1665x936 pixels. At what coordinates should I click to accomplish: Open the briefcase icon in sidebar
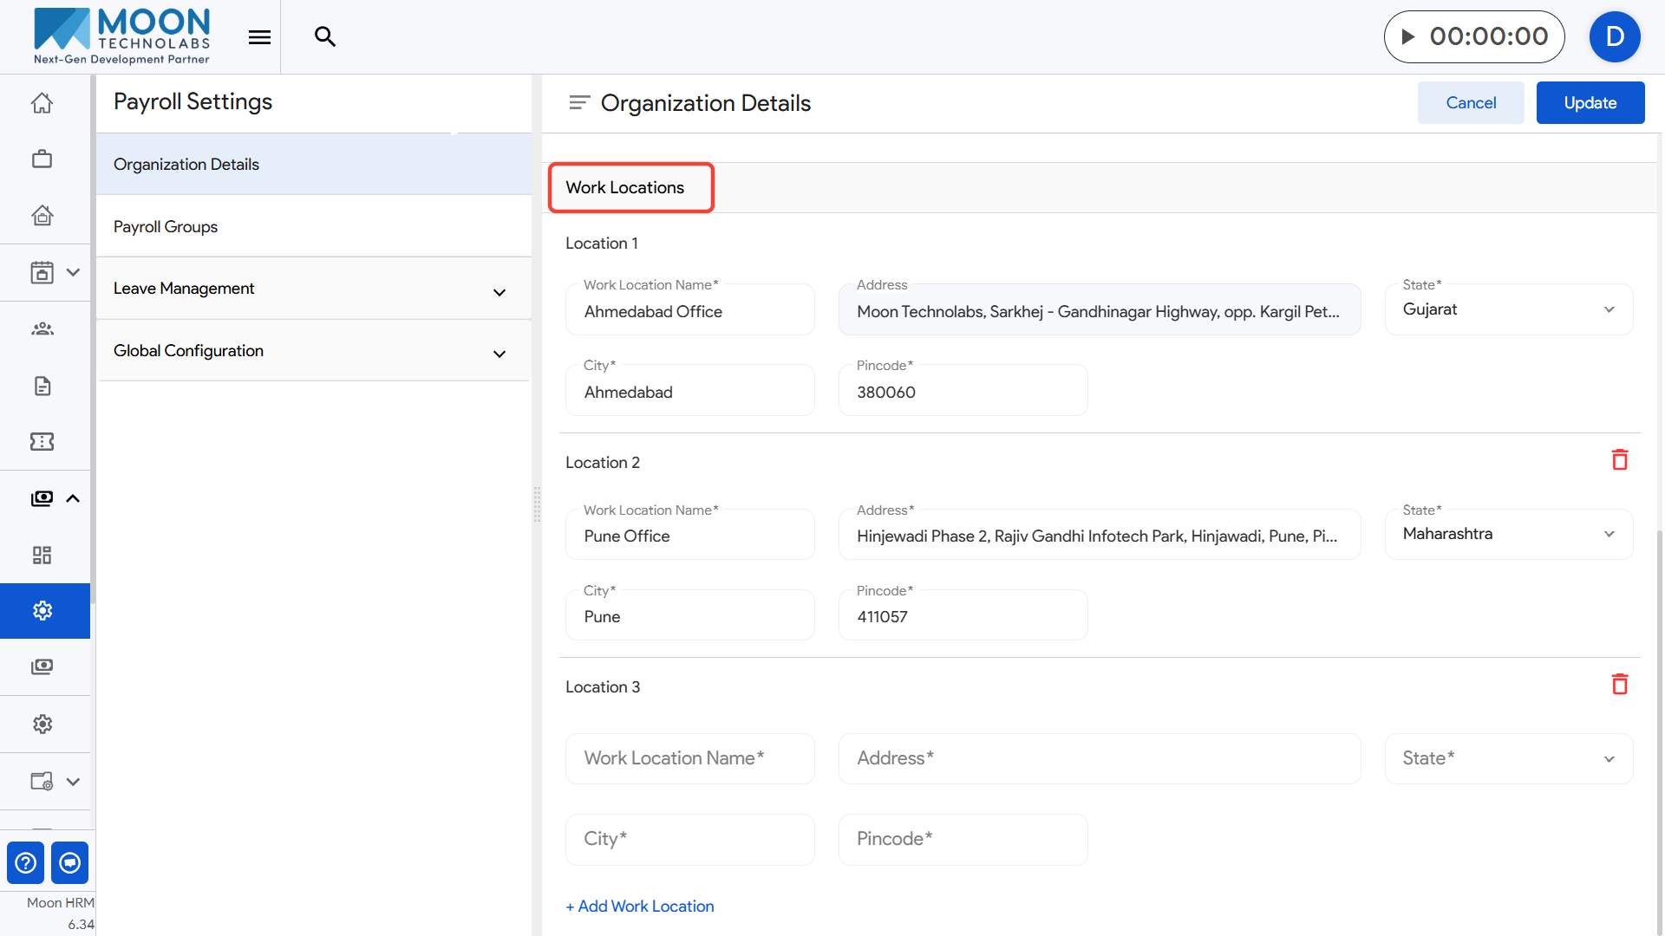(42, 159)
